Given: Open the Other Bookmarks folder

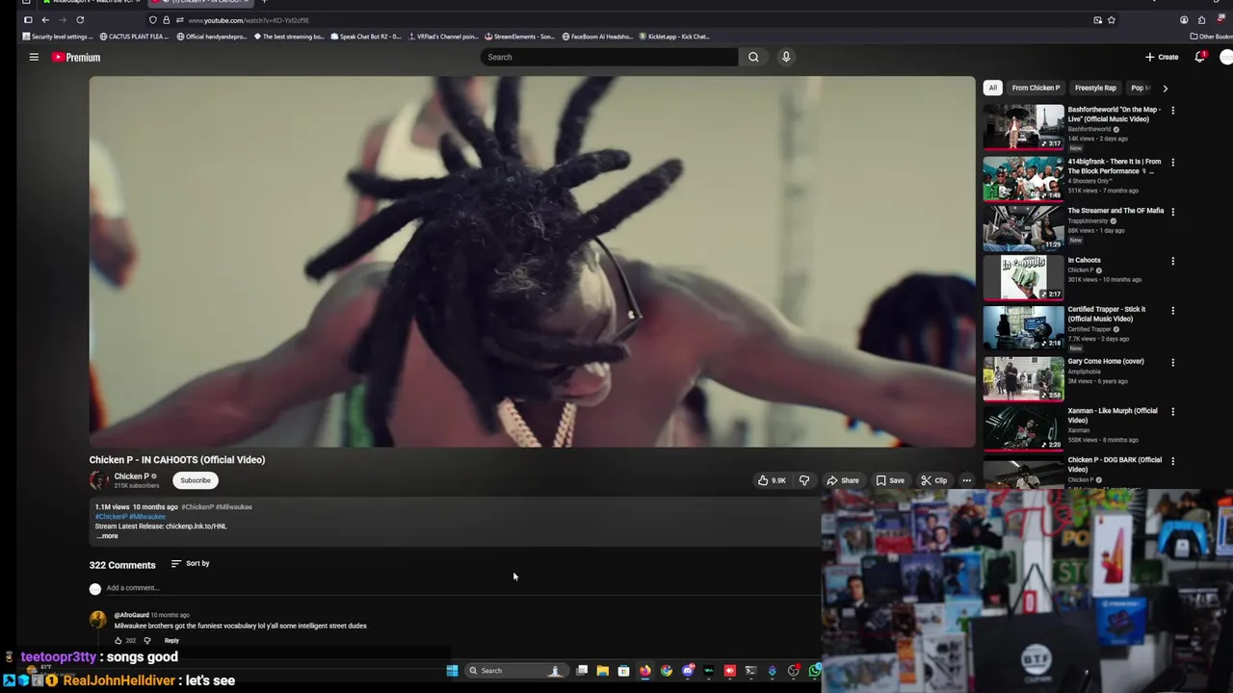Looking at the screenshot, I should coord(1211,37).
